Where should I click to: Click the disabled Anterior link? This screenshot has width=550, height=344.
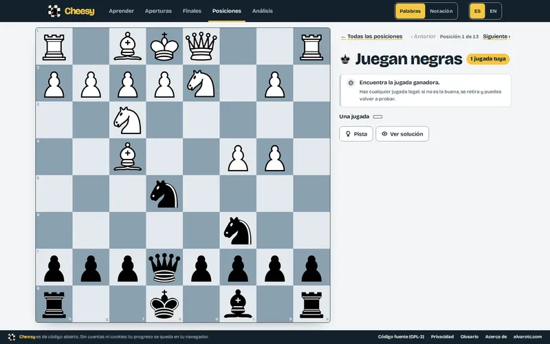(x=423, y=36)
